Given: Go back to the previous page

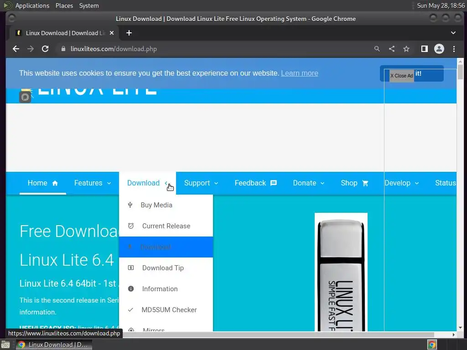Looking at the screenshot, I should [x=16, y=49].
